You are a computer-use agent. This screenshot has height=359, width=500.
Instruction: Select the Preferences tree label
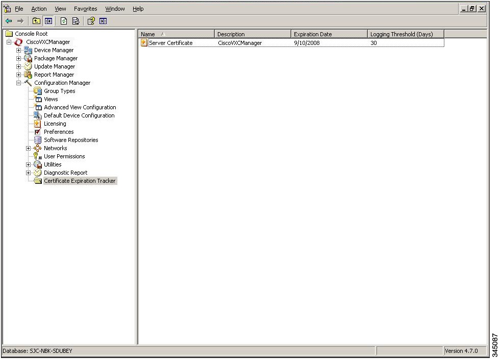point(59,132)
